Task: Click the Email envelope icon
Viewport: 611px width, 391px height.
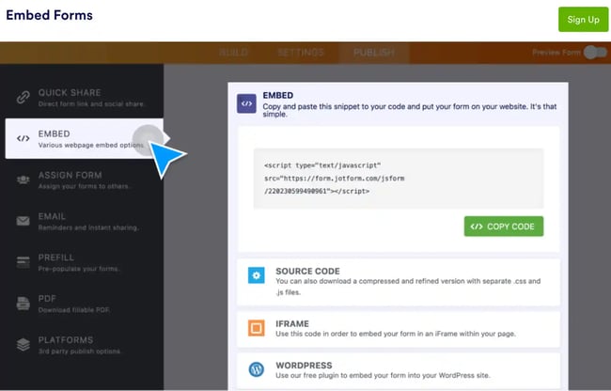Action: (x=23, y=221)
